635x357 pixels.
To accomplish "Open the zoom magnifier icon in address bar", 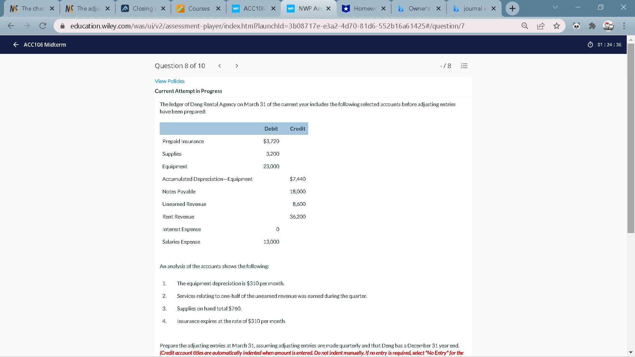I will pyautogui.click(x=525, y=26).
